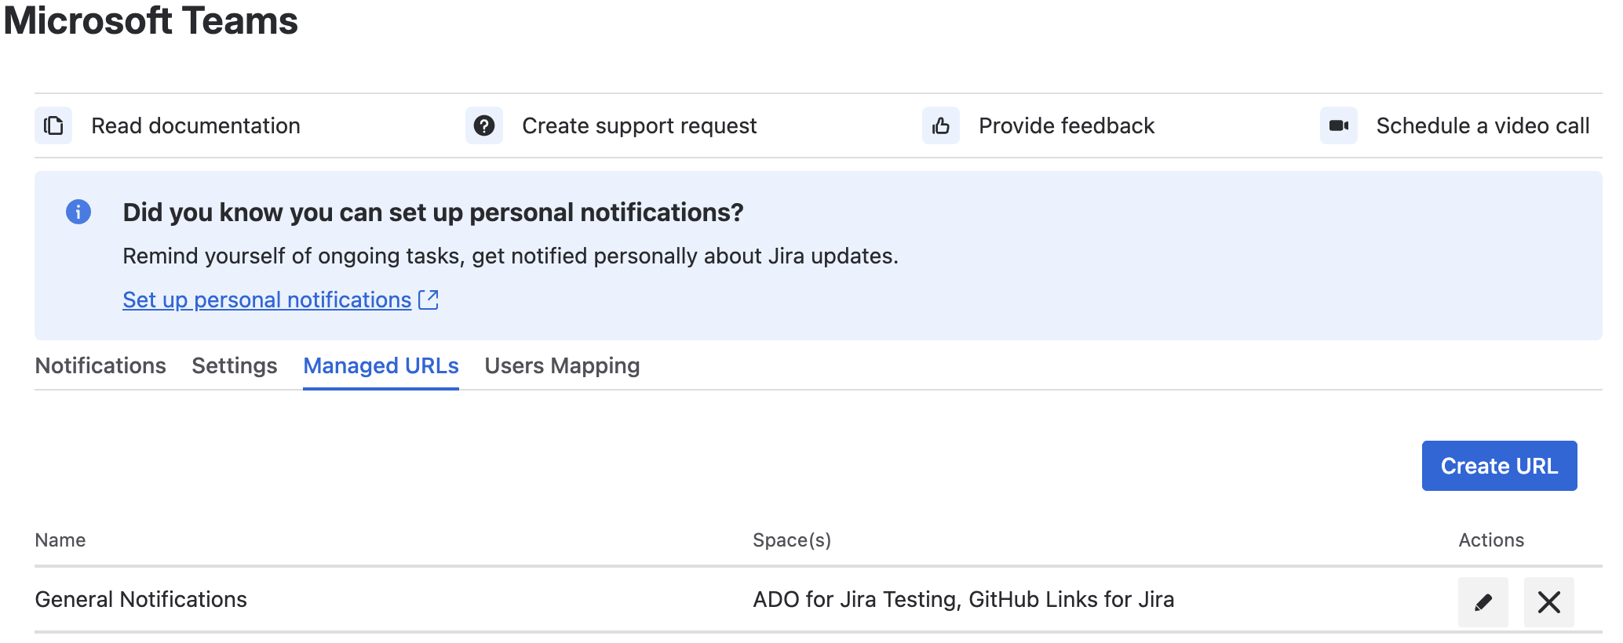This screenshot has width=1623, height=643.
Task: Open Create support request
Action: (x=640, y=125)
